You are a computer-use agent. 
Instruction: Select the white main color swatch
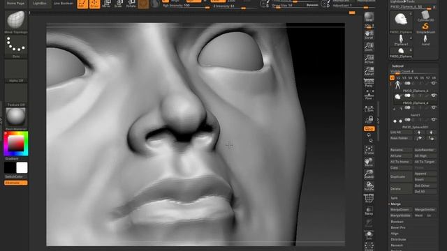pyautogui.click(x=22, y=167)
